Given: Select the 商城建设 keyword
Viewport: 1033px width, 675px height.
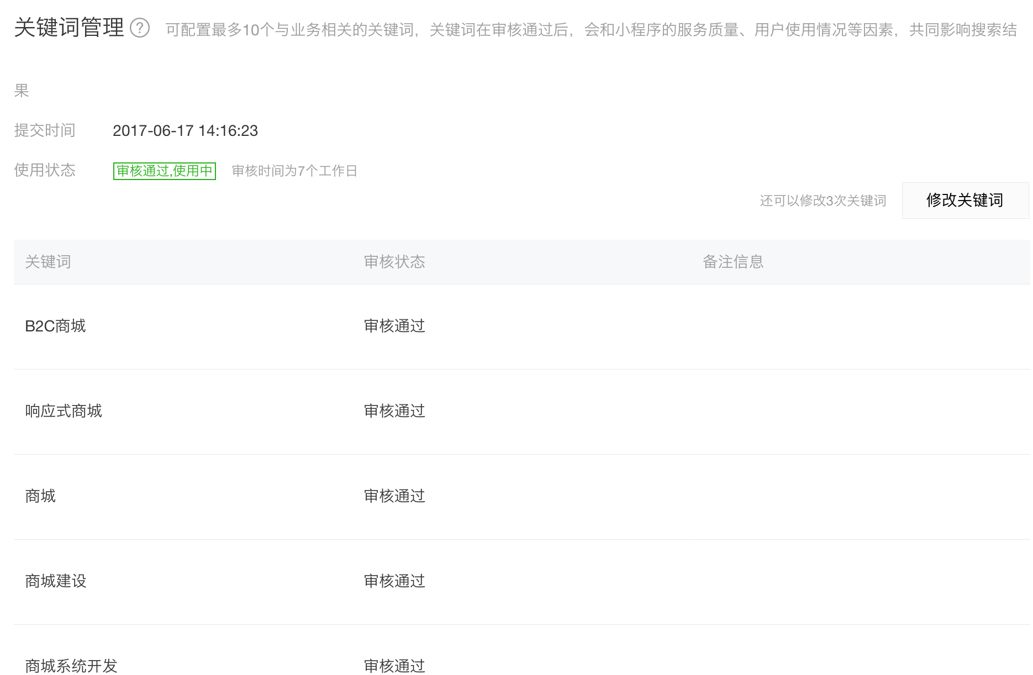Looking at the screenshot, I should tap(56, 582).
